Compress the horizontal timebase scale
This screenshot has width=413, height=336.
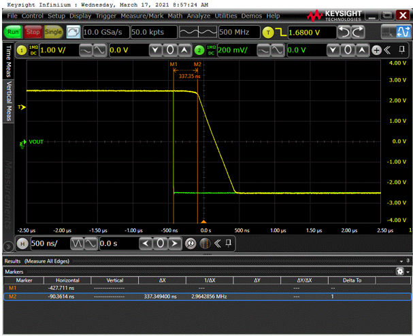point(77,244)
